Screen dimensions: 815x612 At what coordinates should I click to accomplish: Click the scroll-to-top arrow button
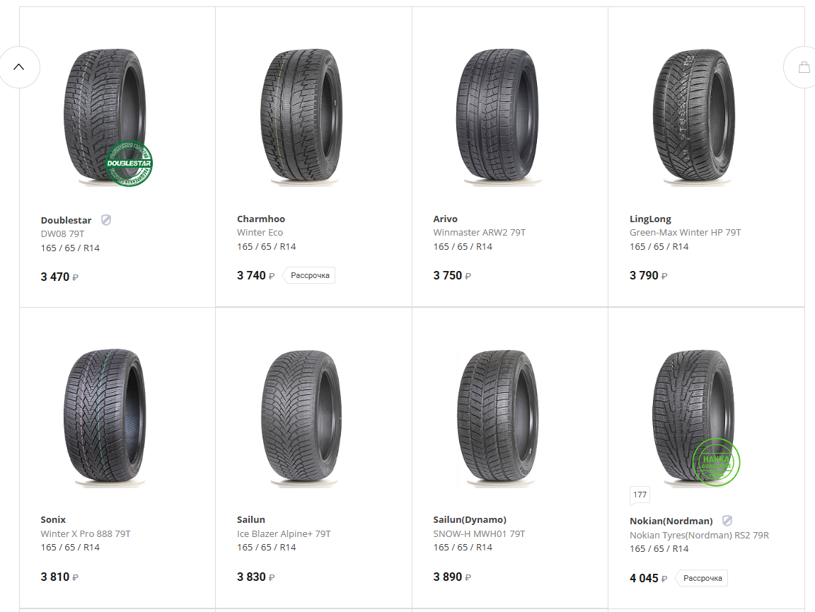19,67
